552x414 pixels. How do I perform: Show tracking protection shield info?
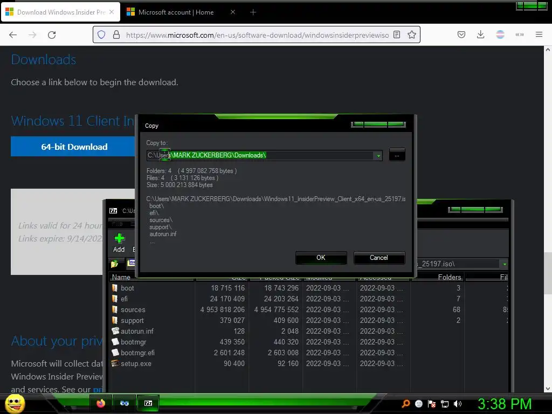(101, 34)
